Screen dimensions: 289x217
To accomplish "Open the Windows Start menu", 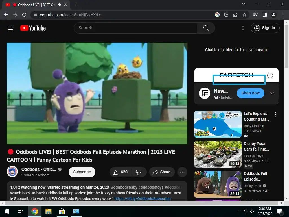I will click(x=7, y=211).
